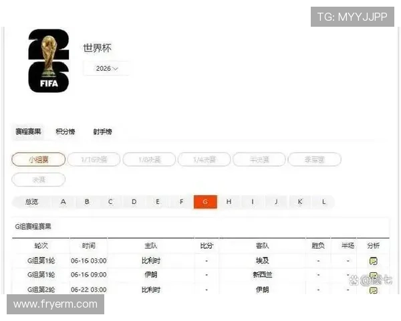This screenshot has width=401, height=321.
Task: Select the 小组赛 stage button
Action: (39, 159)
